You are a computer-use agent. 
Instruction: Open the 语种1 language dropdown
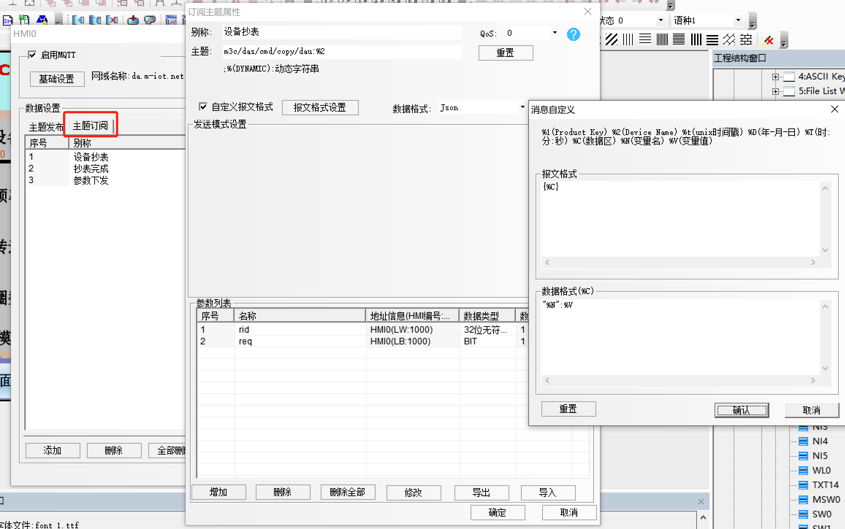(738, 20)
